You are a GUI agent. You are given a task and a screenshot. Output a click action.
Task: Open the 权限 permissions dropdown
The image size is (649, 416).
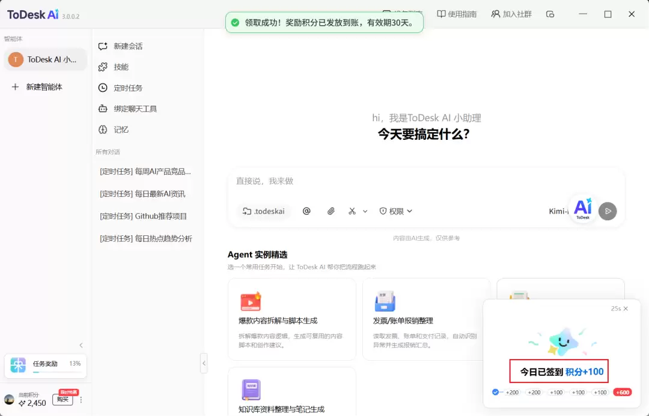tap(395, 211)
